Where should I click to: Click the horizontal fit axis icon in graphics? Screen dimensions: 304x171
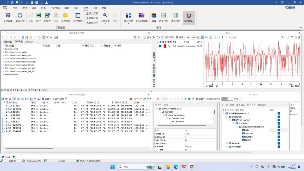[x=207, y=37]
